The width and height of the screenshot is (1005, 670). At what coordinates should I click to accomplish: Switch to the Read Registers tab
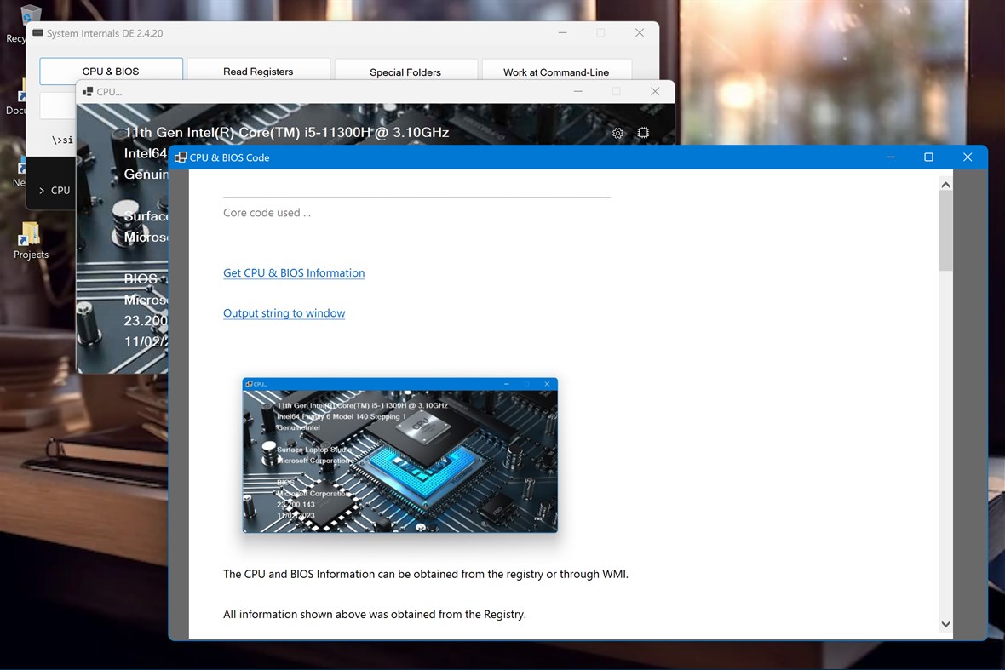pyautogui.click(x=258, y=72)
